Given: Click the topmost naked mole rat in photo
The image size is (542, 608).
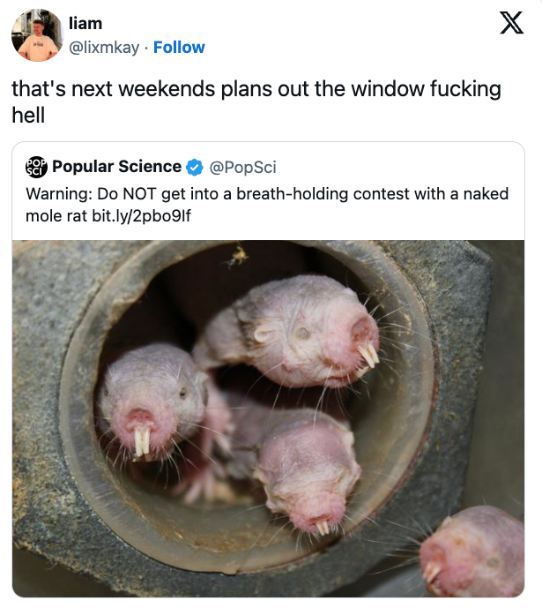Looking at the screenshot, I should [x=304, y=331].
